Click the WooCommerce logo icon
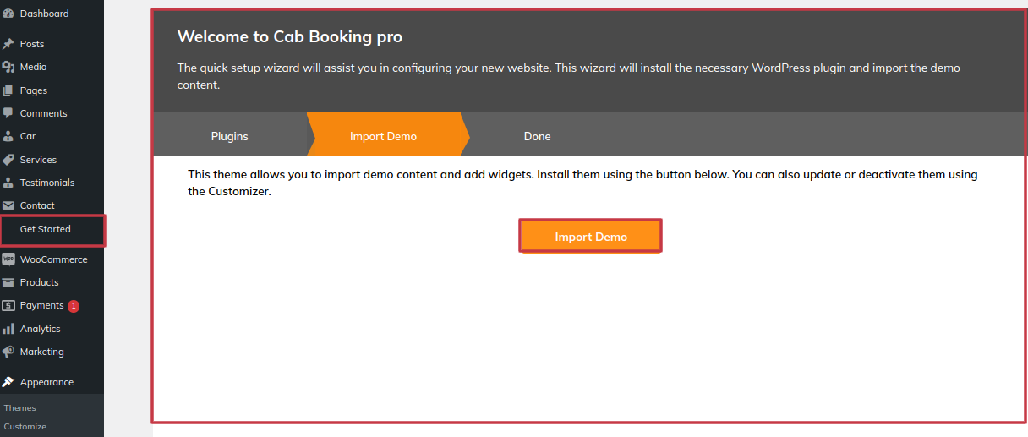This screenshot has width=1028, height=437. pos(8,259)
